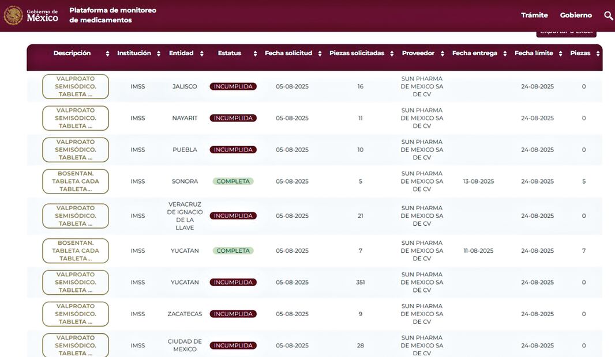Sort by Institución column arrows
615x357 pixels.
coord(156,54)
